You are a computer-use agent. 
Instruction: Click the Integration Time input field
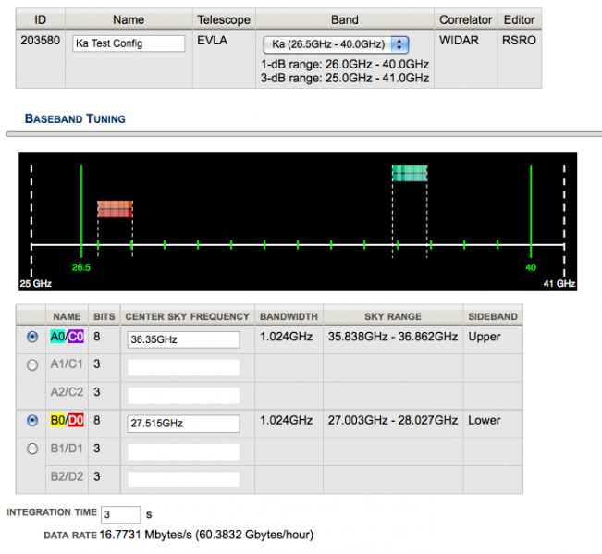tap(120, 514)
